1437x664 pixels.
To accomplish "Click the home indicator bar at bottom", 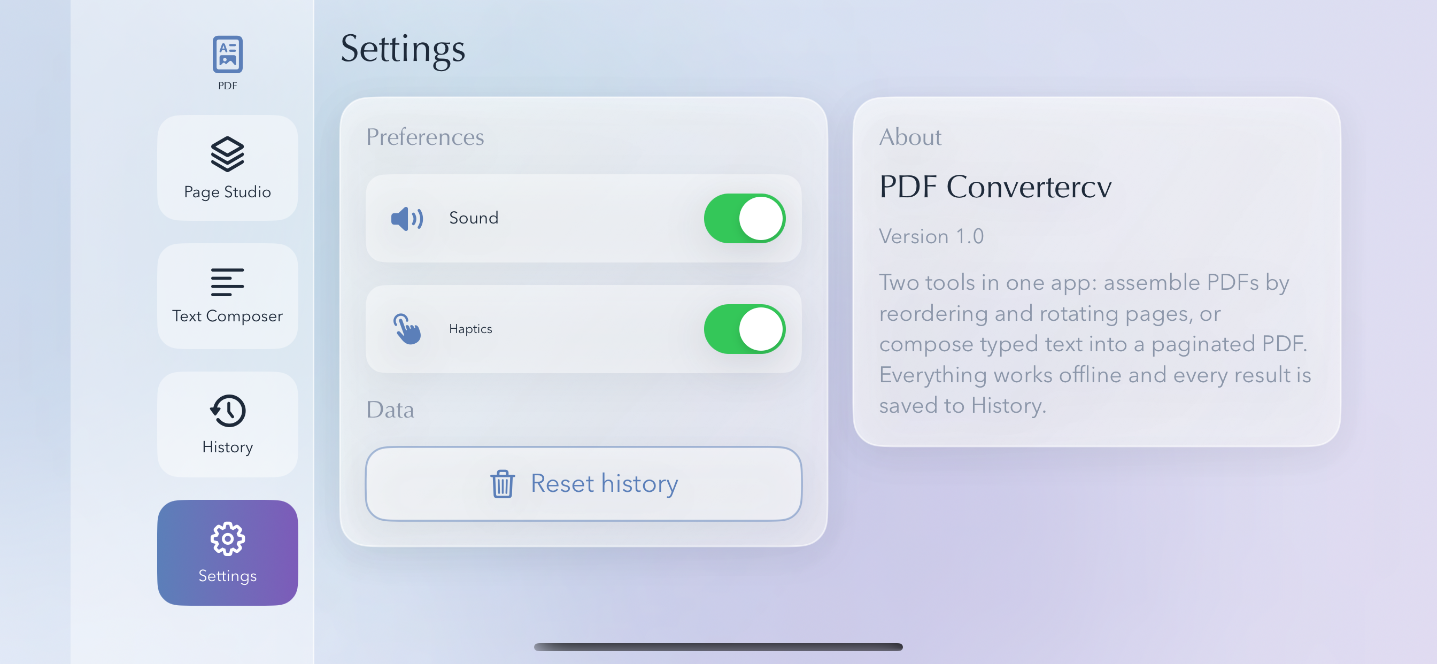I will click(x=718, y=647).
